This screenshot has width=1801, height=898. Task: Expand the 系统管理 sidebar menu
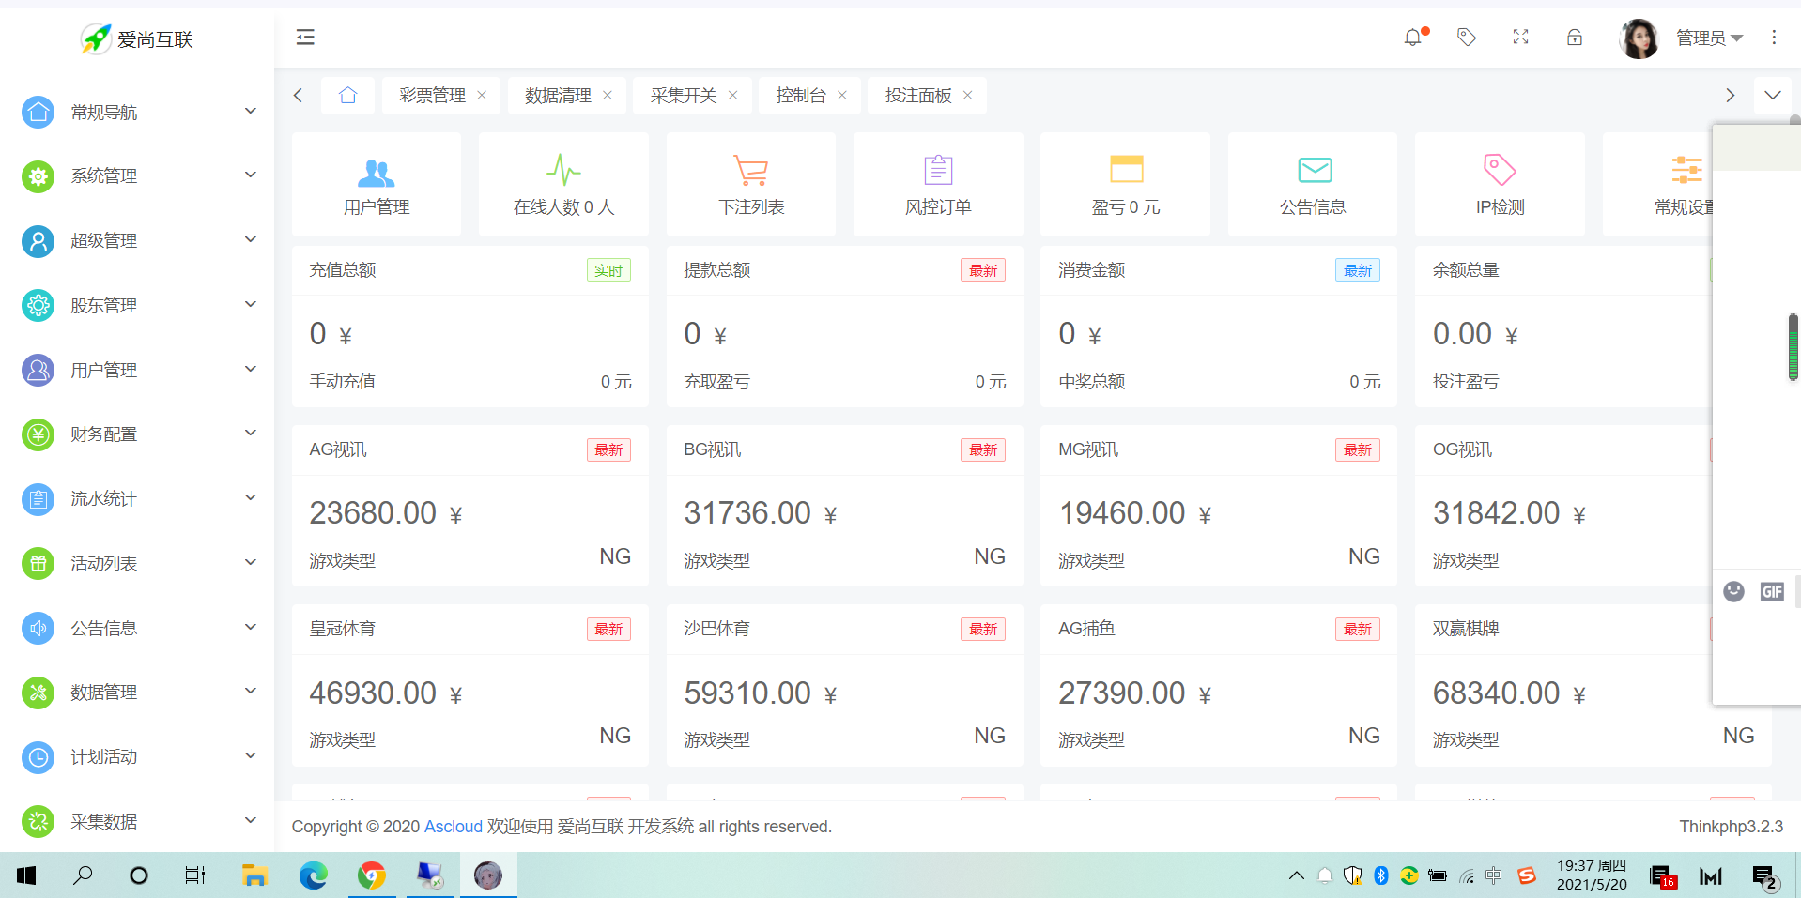point(139,175)
